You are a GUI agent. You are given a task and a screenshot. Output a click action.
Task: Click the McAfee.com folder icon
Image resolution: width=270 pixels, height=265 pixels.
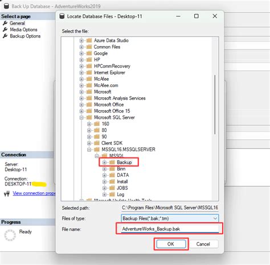coord(89,85)
